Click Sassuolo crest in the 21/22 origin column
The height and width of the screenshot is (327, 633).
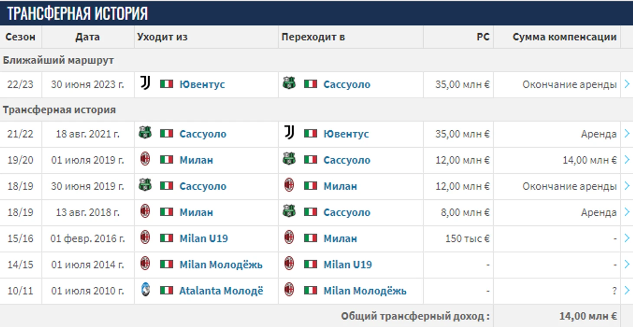pos(145,133)
